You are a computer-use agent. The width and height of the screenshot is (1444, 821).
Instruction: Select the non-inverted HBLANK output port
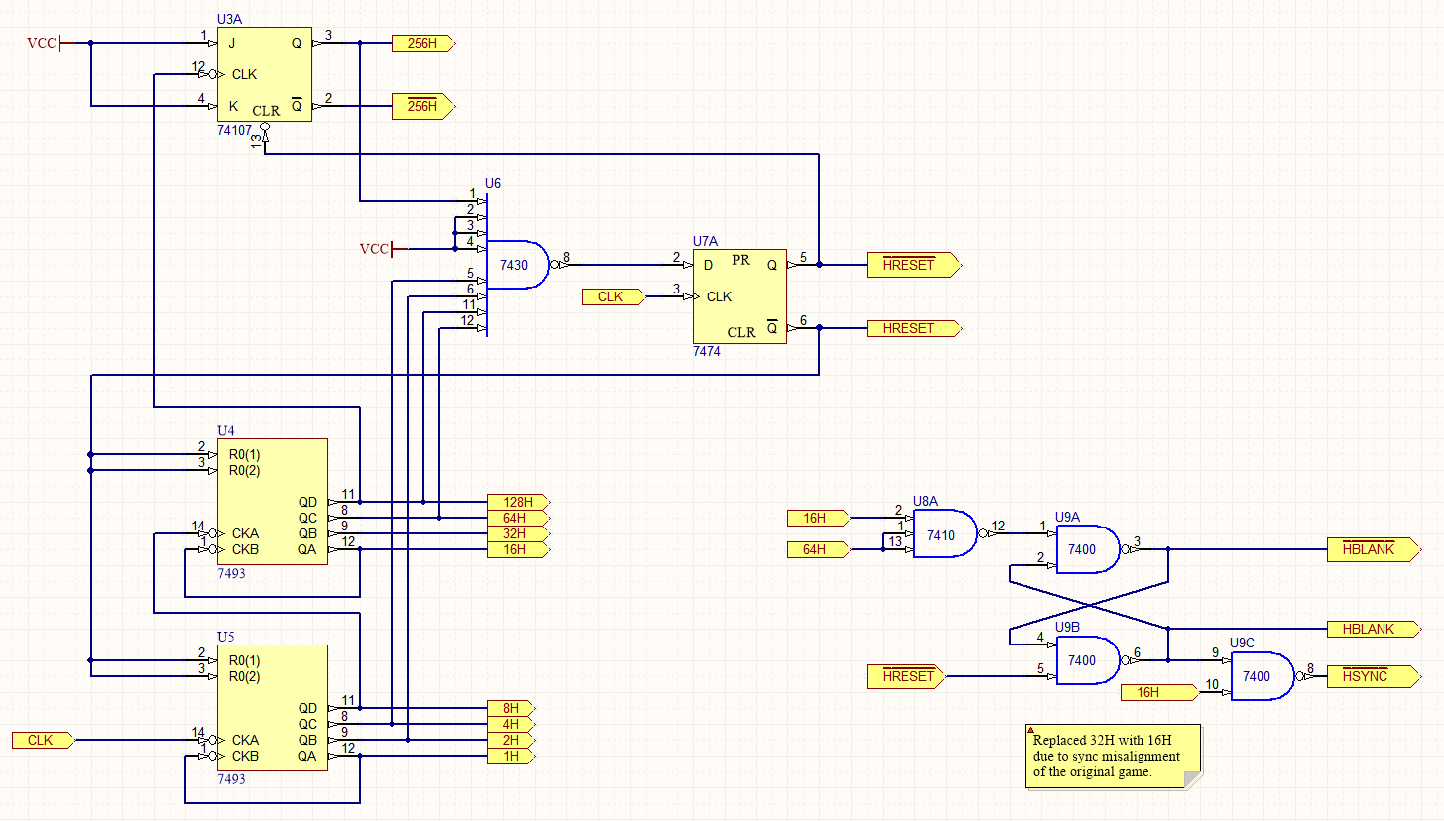[x=1374, y=629]
